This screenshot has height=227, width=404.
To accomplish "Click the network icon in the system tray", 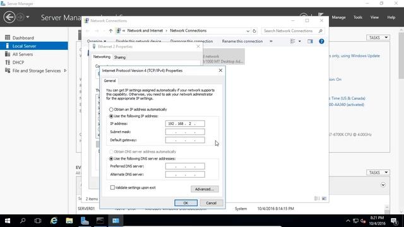I will click(x=356, y=221).
